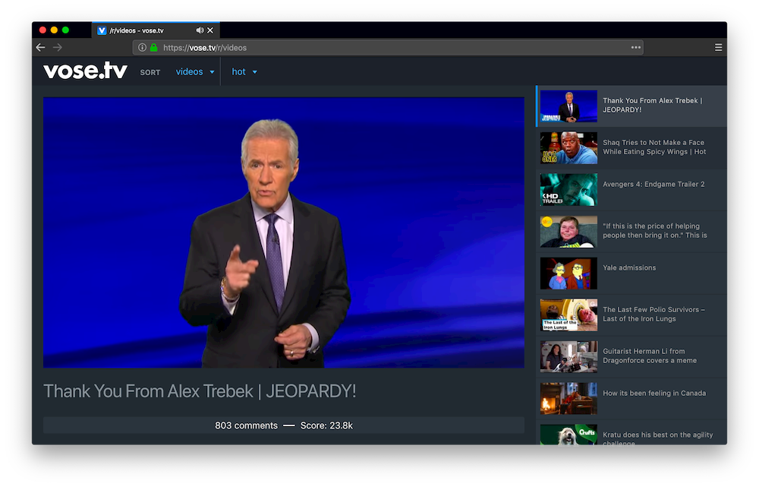Select the Canada fireplace video thumbnail
This screenshot has height=487, width=759.
click(x=568, y=398)
